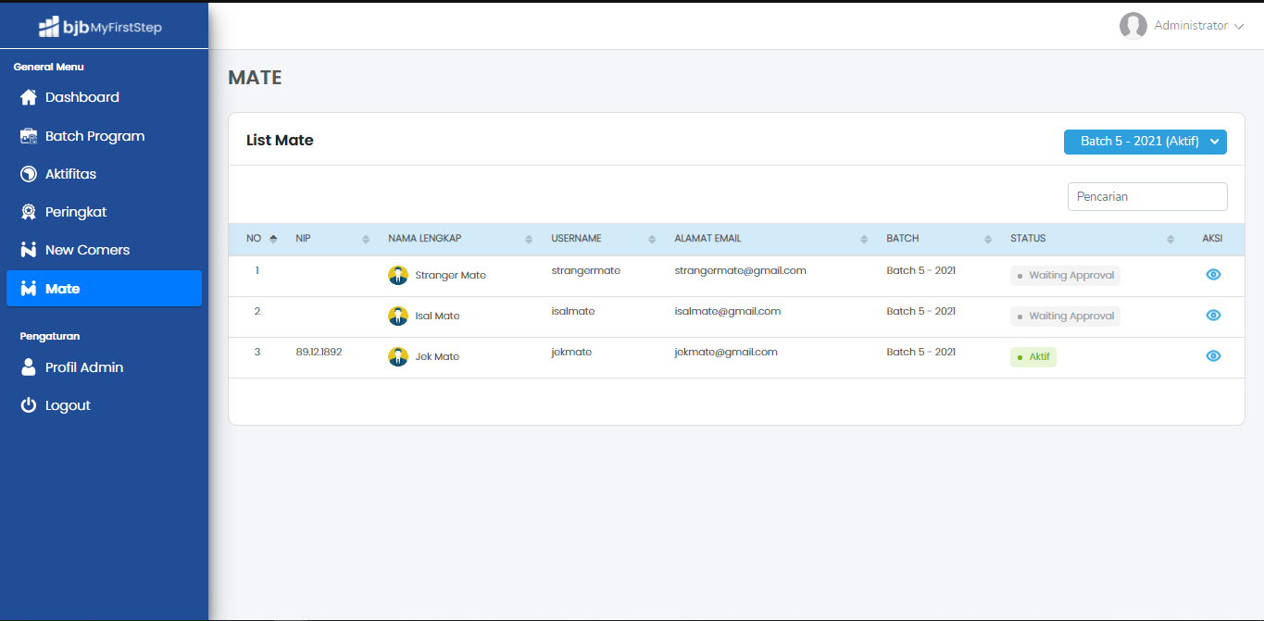This screenshot has width=1264, height=621.
Task: Click the name Stranger Mate
Action: click(450, 276)
